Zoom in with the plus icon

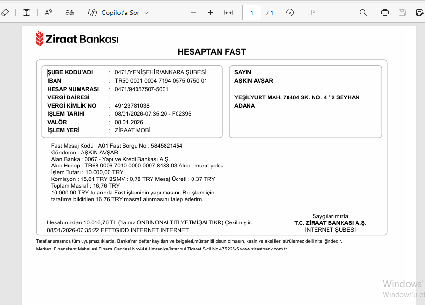210,13
